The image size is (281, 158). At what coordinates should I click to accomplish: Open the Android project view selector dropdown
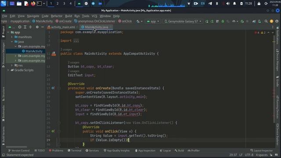pos(12,27)
